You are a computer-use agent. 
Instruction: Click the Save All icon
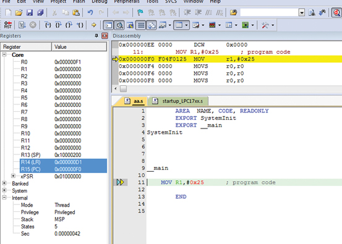(x=40, y=12)
